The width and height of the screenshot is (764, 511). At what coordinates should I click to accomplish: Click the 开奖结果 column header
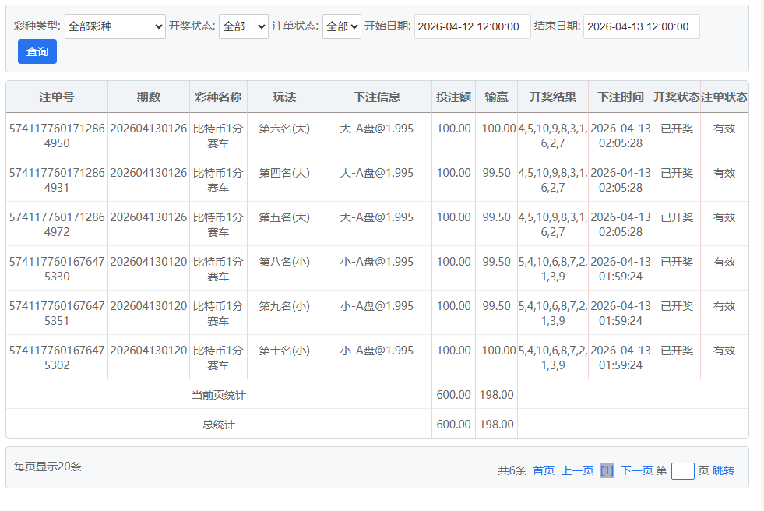click(553, 97)
